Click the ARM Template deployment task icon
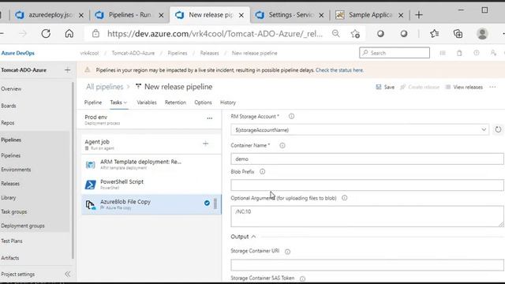 (90, 165)
